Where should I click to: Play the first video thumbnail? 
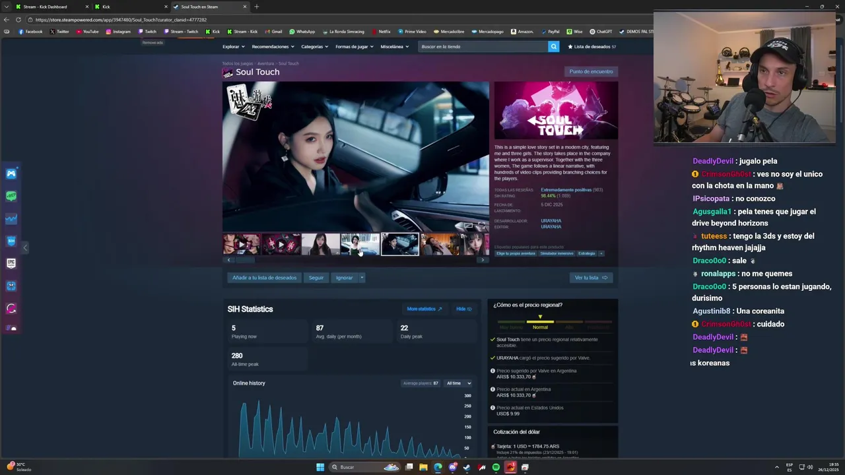click(x=241, y=244)
